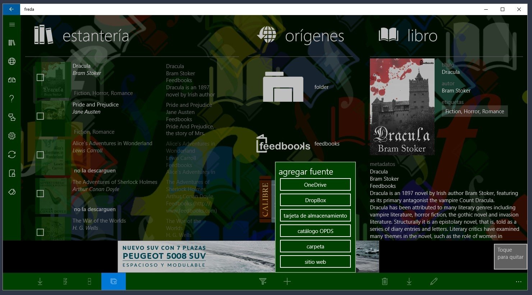Viewport: 532px width, 295px height.
Task: Click the plus icon to add a source
Action: pyautogui.click(x=287, y=282)
